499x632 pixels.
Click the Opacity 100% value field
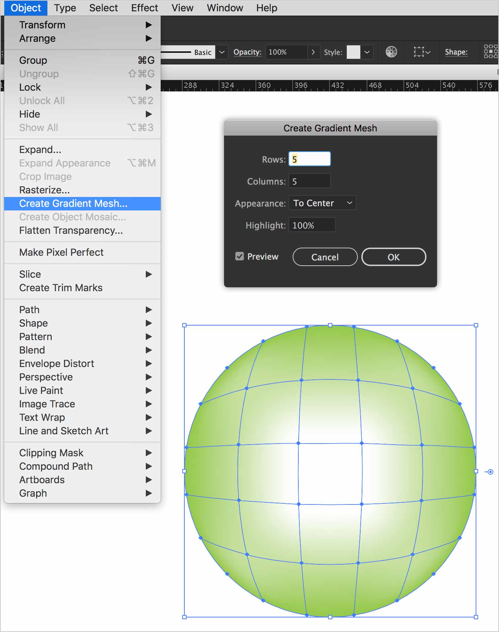click(286, 52)
